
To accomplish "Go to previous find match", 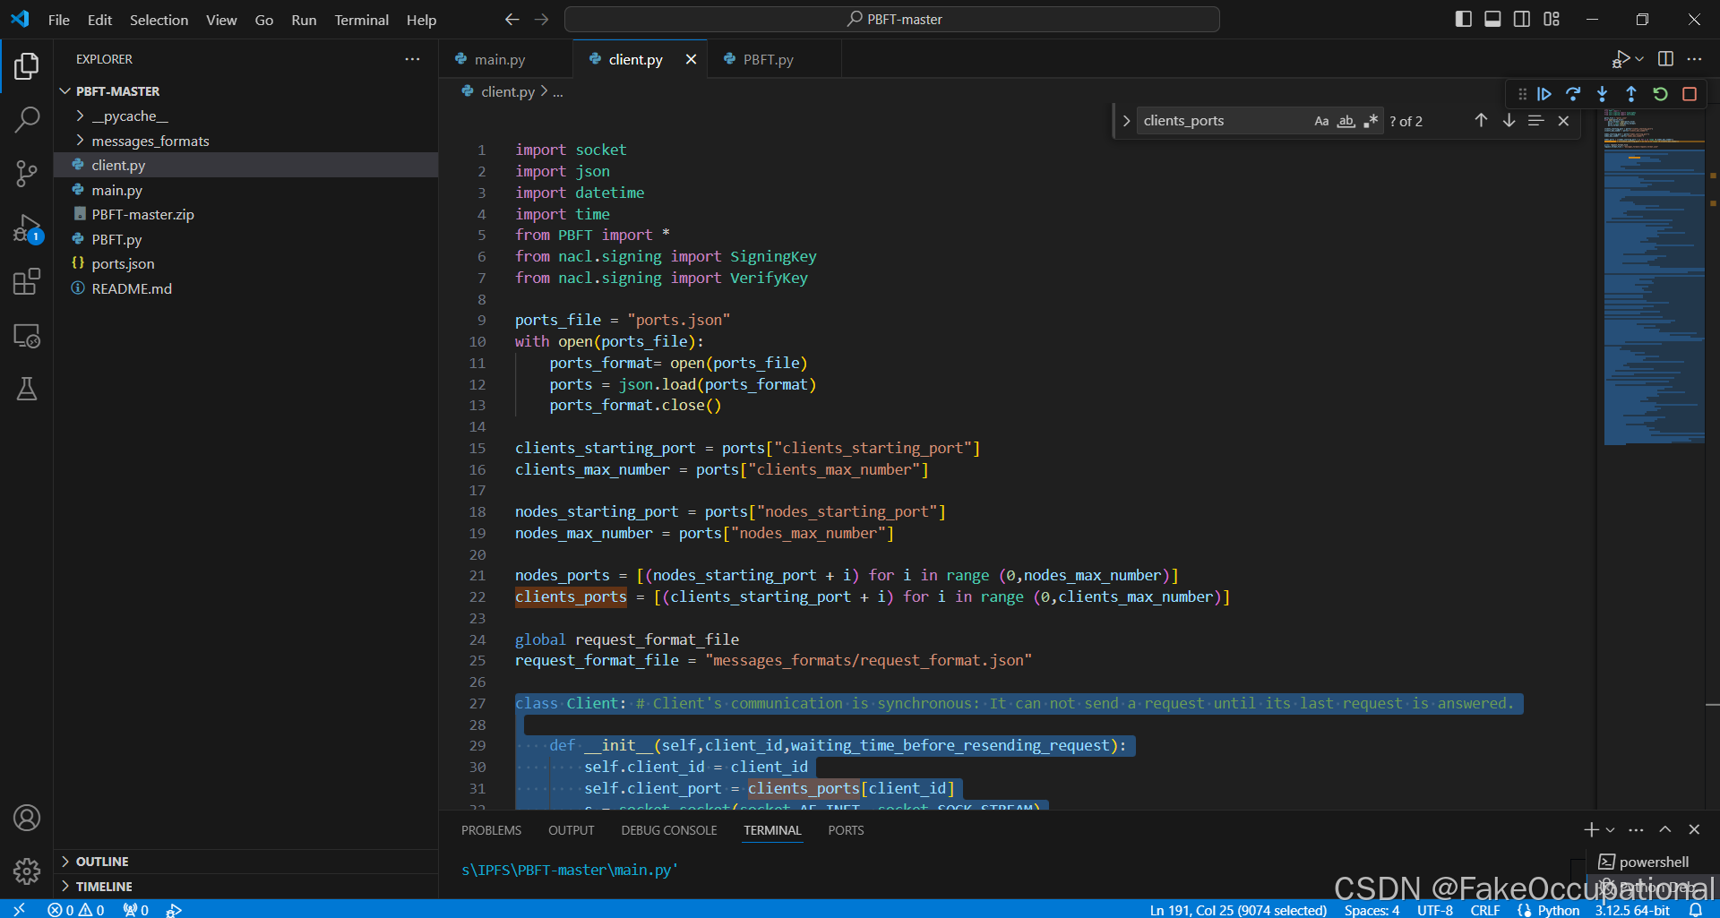I will coord(1481,120).
